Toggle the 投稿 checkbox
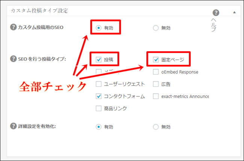This screenshot has width=244, height=161. (x=98, y=60)
